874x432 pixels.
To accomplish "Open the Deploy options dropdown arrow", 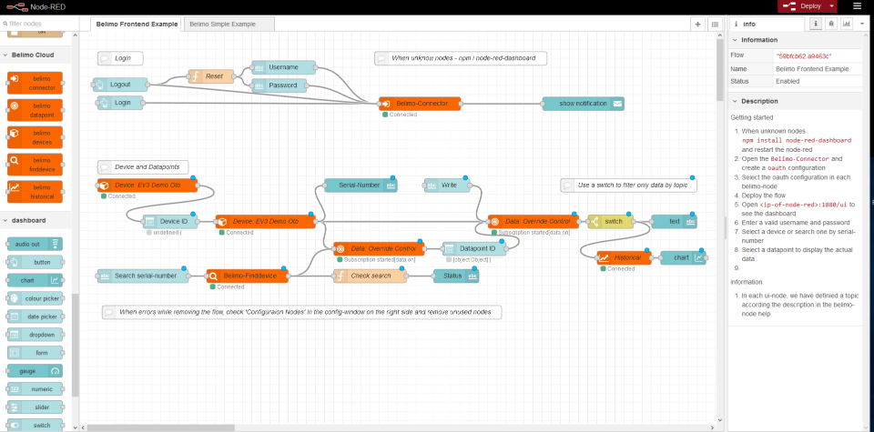I will pyautogui.click(x=832, y=6).
